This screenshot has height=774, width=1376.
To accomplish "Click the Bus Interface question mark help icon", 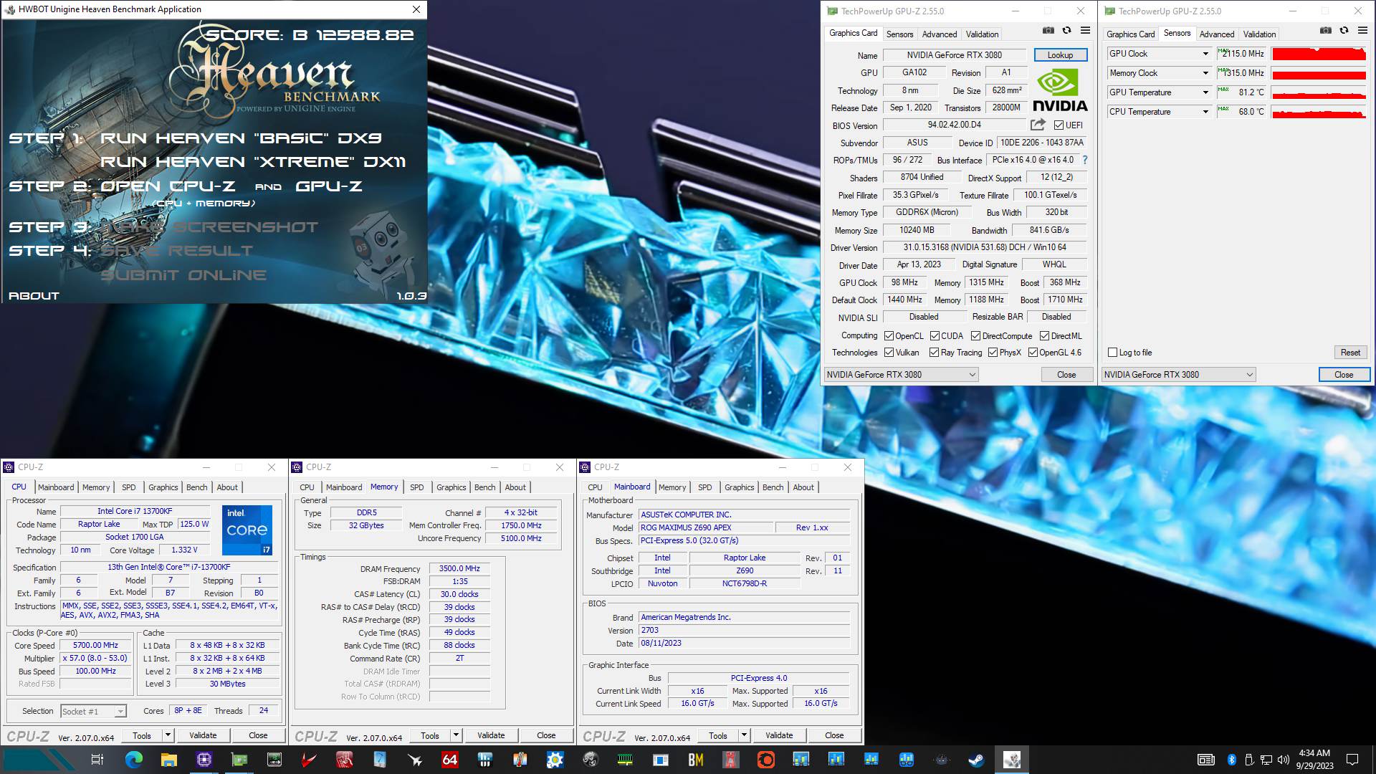I will point(1084,160).
